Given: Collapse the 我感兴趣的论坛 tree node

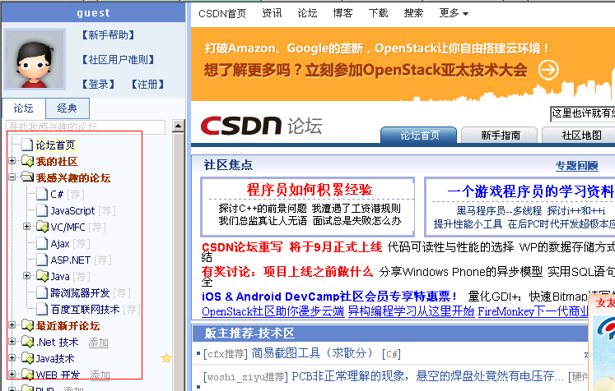Looking at the screenshot, I should point(12,177).
